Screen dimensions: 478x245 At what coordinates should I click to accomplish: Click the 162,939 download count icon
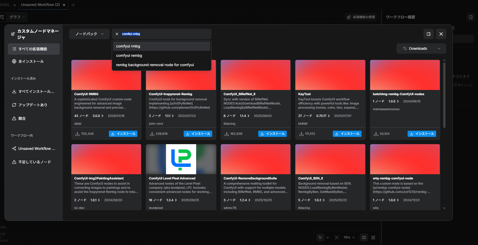click(x=227, y=134)
